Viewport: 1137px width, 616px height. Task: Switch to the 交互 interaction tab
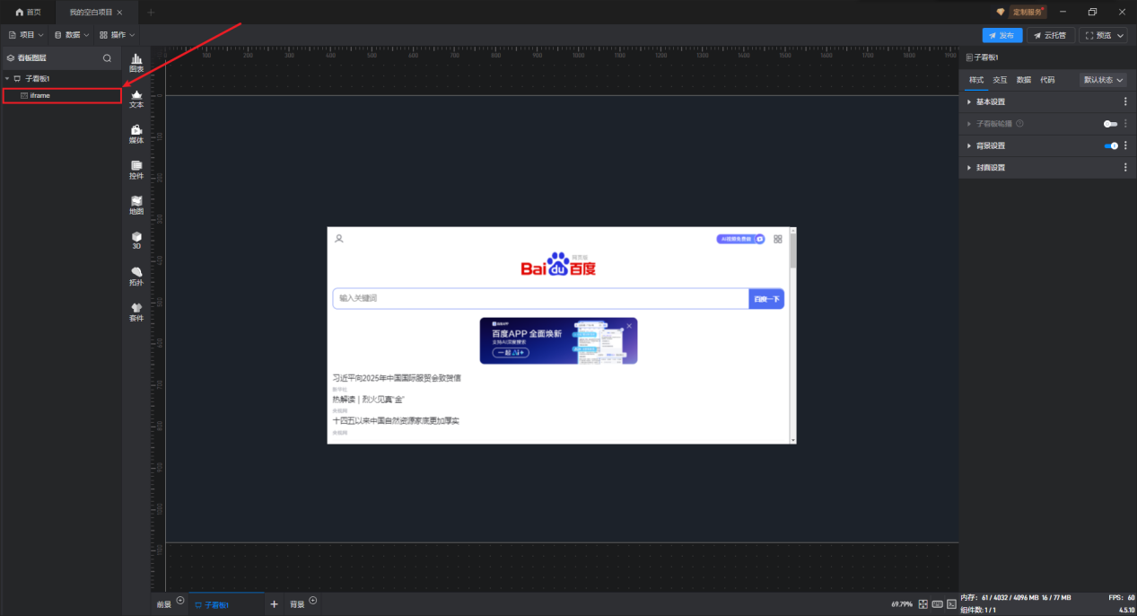pos(1000,80)
